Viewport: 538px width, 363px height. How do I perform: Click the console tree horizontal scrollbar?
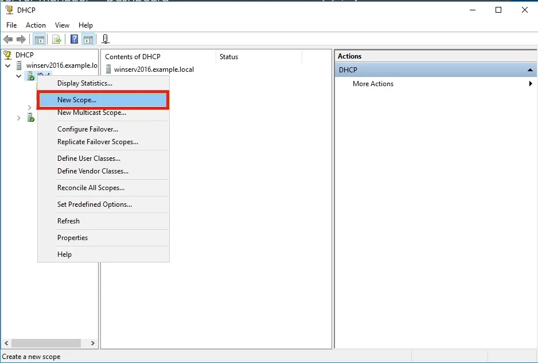46,343
